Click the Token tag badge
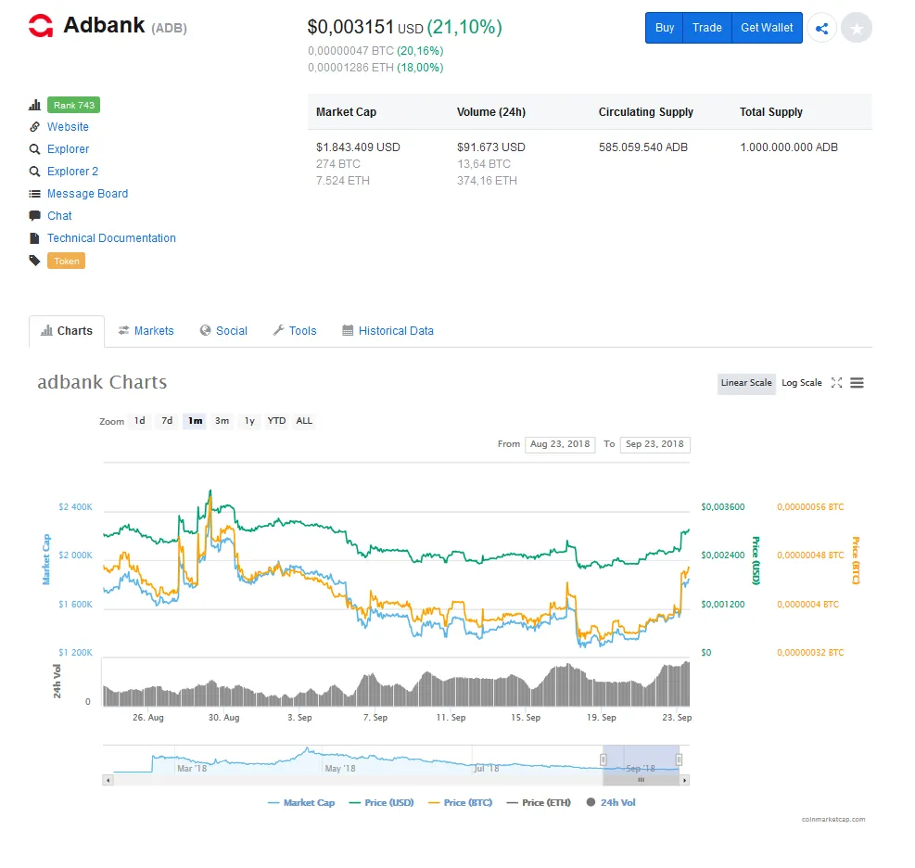Screen dimensions: 915x868 [x=67, y=261]
